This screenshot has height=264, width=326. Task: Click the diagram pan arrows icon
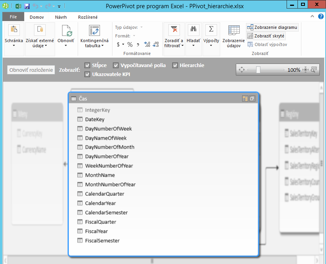(242, 69)
